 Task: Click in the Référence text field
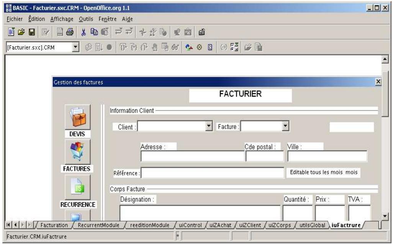[212, 173]
